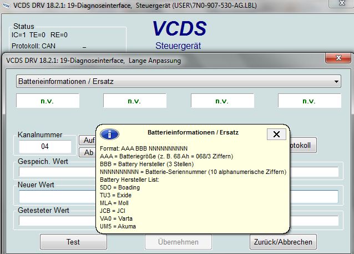Close the Lange Anpassung dialog window

click(338, 58)
